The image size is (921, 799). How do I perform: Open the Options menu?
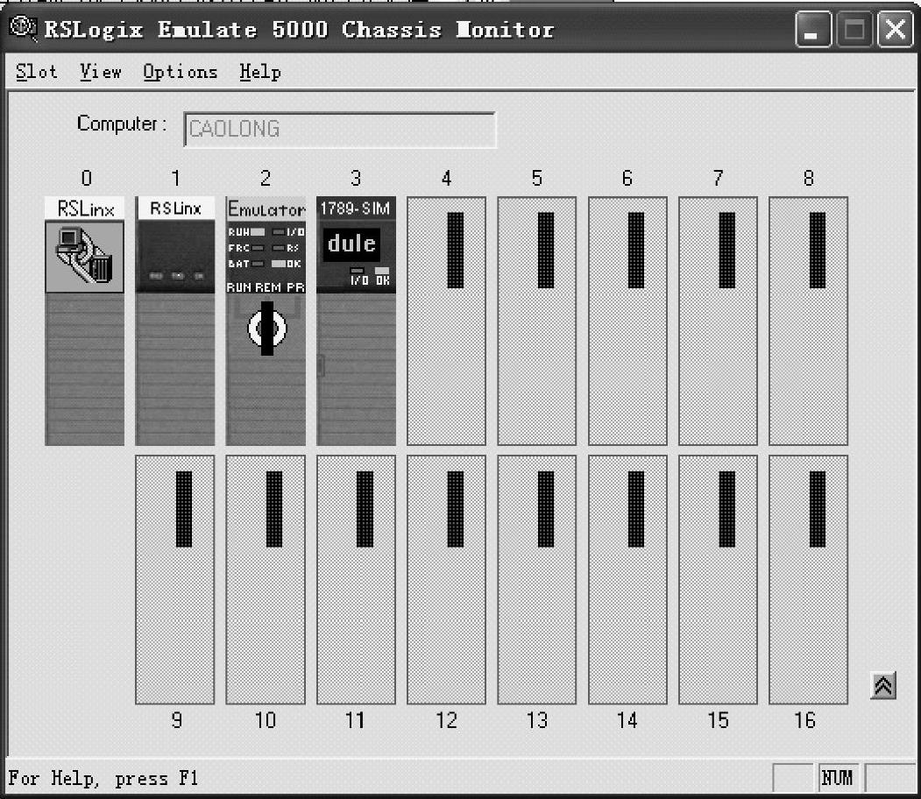coord(181,72)
